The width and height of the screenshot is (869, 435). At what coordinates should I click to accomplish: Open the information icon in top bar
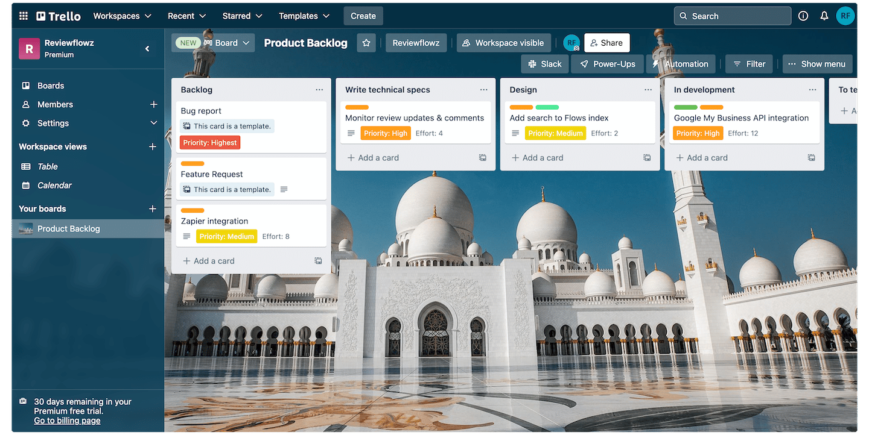(x=803, y=16)
